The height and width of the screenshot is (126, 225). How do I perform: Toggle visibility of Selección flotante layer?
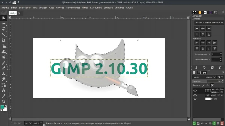click(x=195, y=90)
